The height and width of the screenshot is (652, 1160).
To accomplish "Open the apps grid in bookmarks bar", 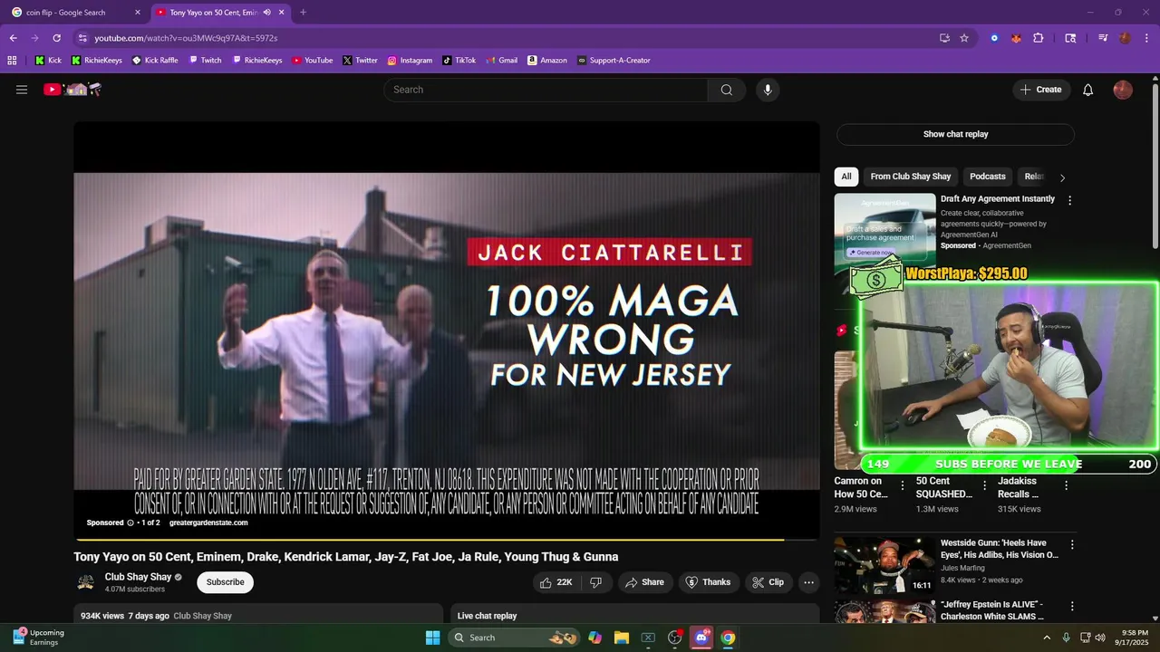I will point(12,61).
